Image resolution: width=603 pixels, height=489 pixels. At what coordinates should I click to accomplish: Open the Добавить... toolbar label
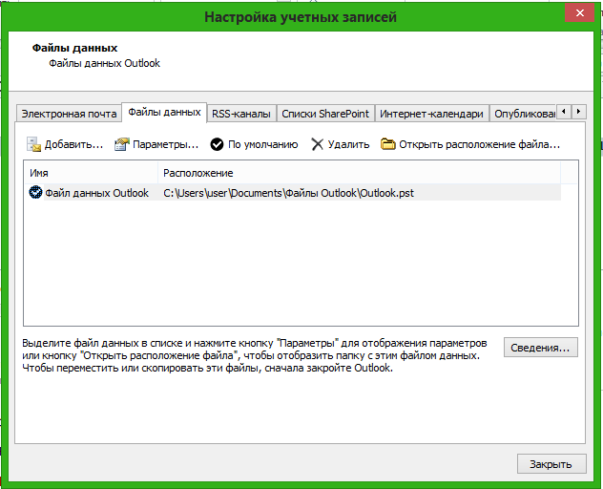pyautogui.click(x=73, y=144)
